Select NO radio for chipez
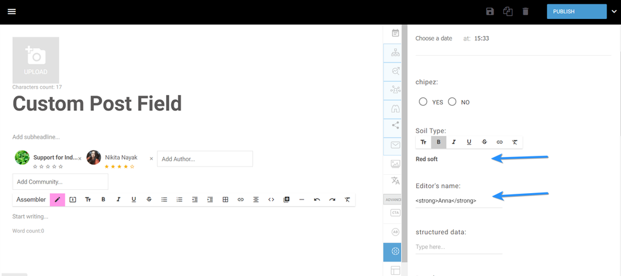The height and width of the screenshot is (276, 621). (452, 102)
